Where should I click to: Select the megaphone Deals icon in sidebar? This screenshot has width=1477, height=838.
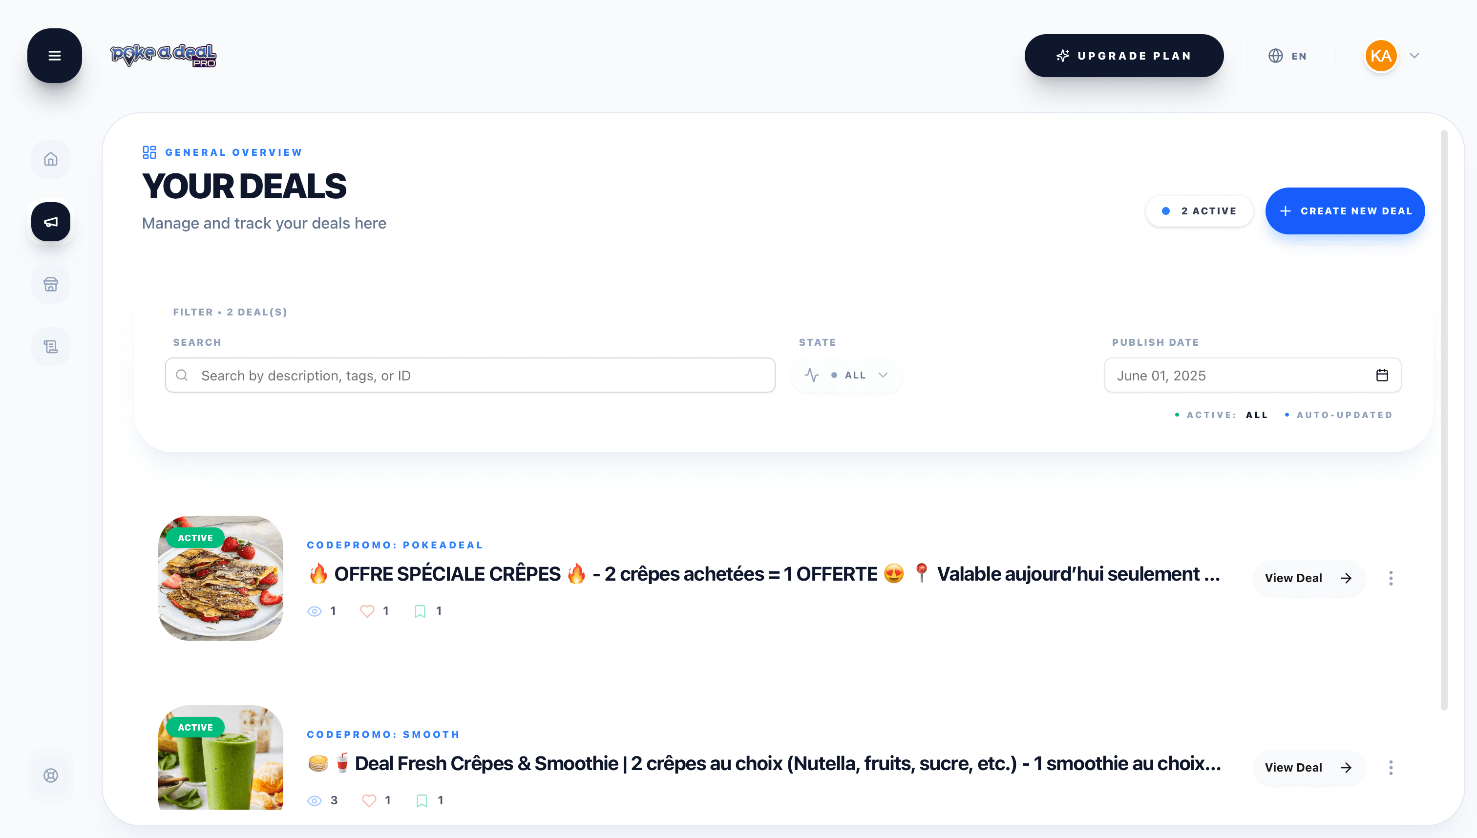(51, 222)
